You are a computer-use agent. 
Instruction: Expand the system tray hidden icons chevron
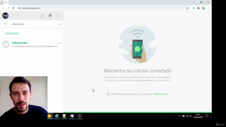(180, 116)
